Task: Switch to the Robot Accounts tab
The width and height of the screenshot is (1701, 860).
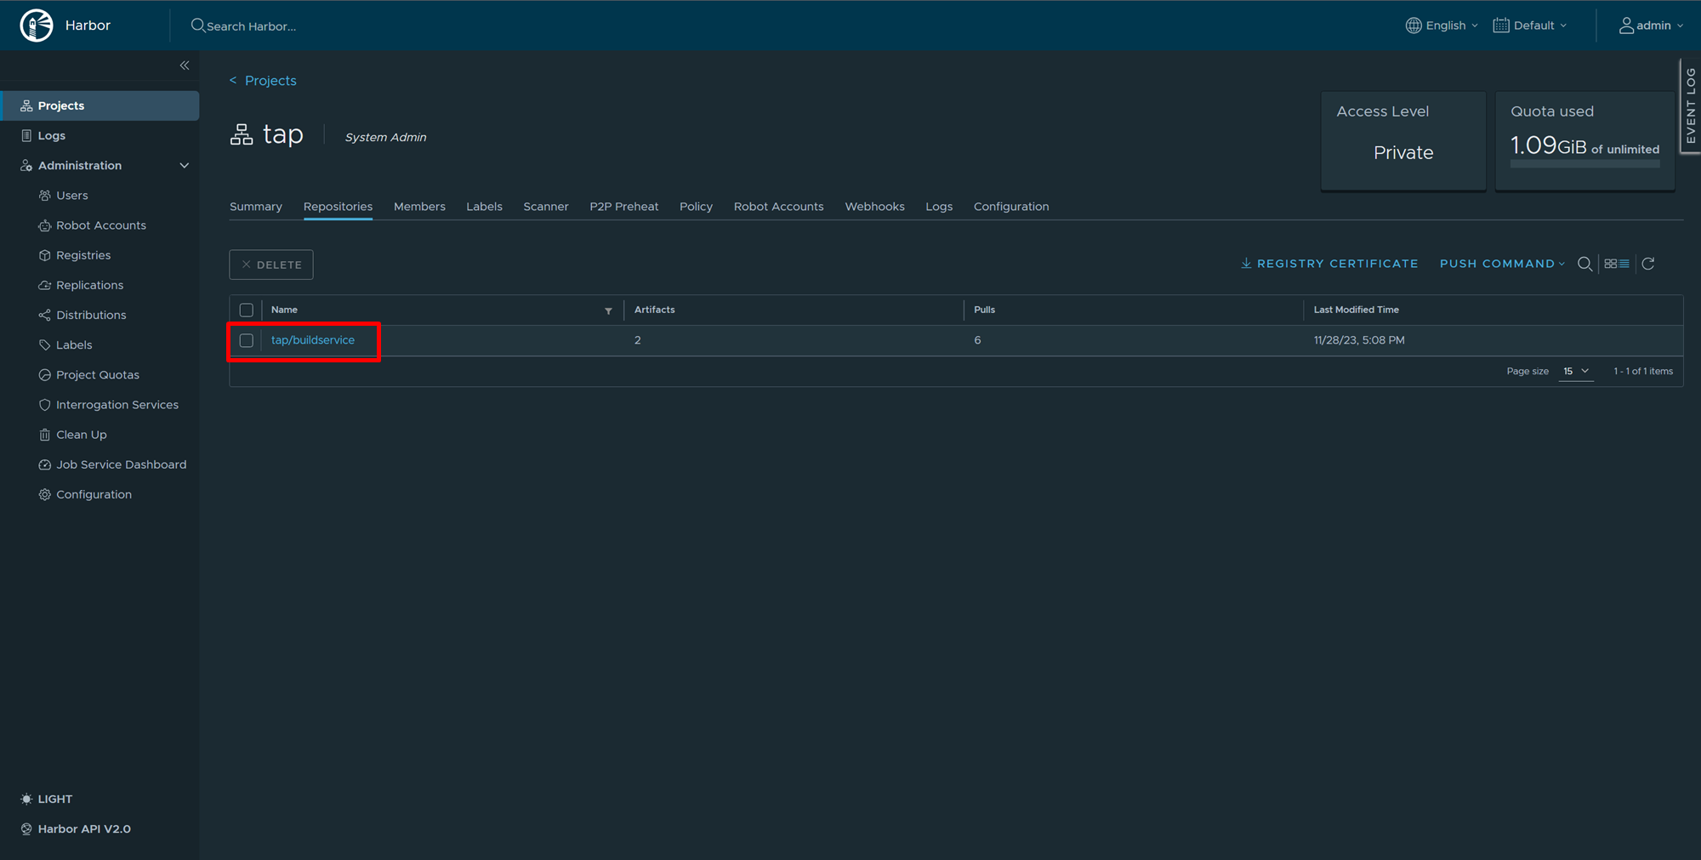Action: point(778,207)
